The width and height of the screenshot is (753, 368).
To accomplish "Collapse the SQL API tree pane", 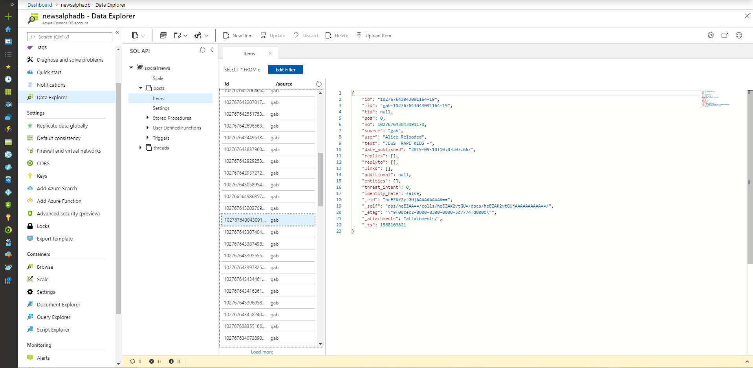I will pos(212,50).
